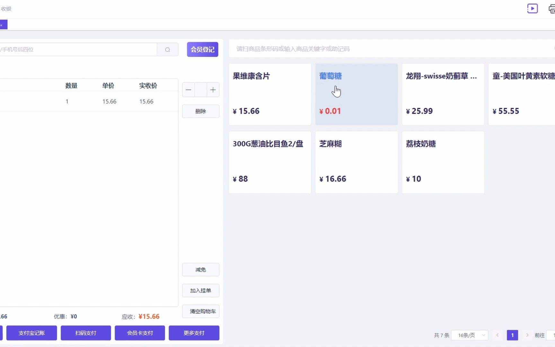Select page 1 in pagination
The height and width of the screenshot is (347, 555).
point(512,335)
